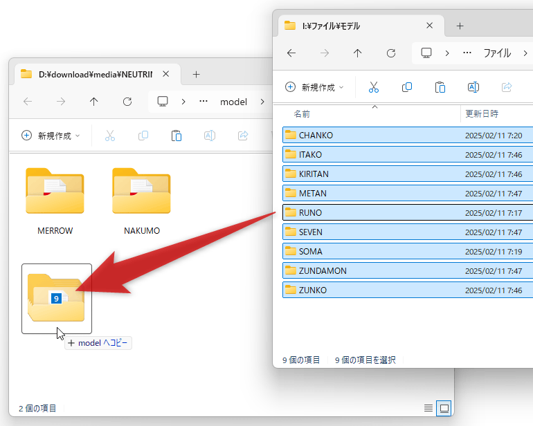Click Rename icon in model window
Screen dimensions: 533x426
tap(209, 136)
